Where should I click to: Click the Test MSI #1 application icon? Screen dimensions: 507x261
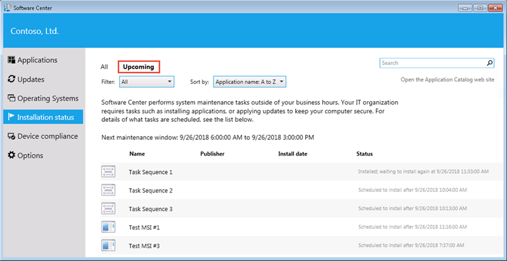tap(108, 227)
